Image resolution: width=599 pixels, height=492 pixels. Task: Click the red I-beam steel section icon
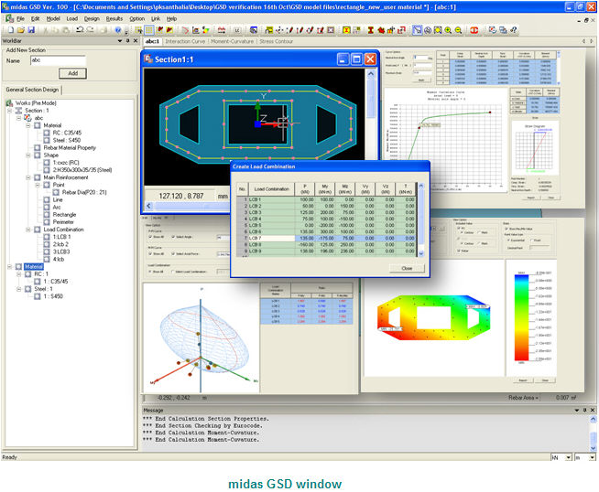[371, 30]
